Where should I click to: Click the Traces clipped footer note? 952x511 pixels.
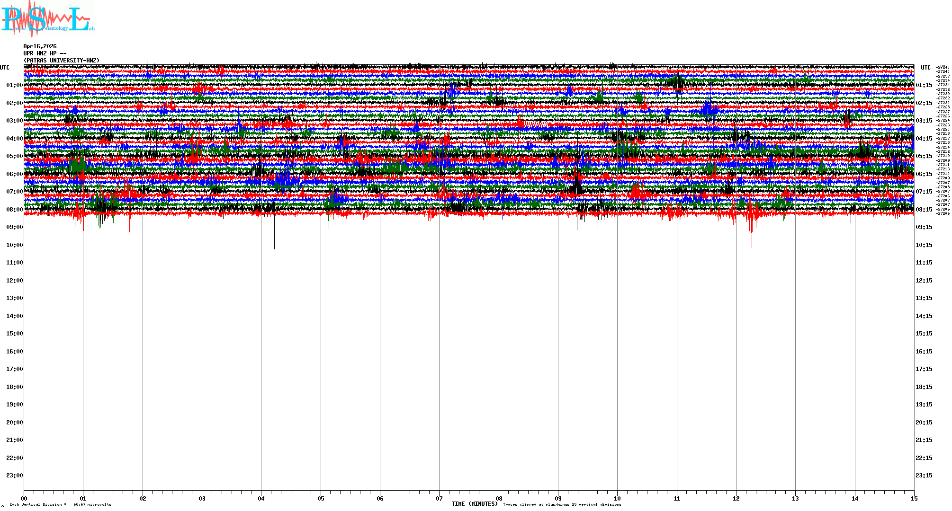tap(562, 505)
